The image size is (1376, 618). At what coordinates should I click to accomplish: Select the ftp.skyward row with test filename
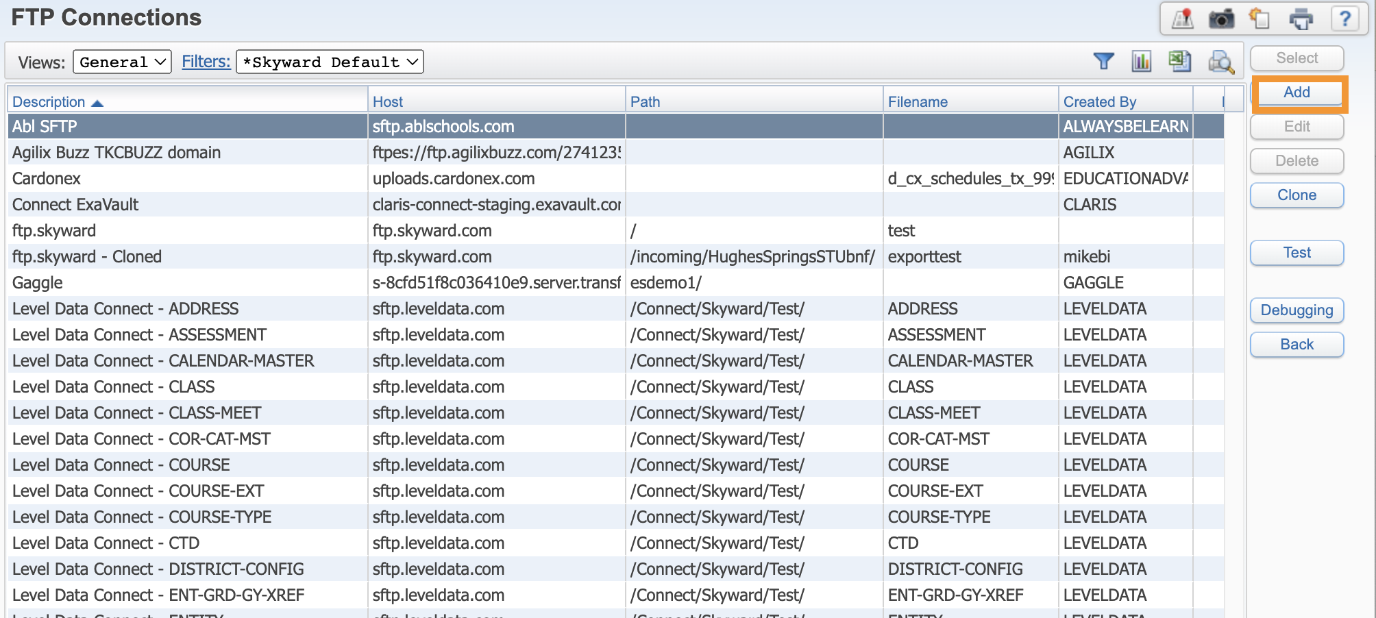pos(615,230)
